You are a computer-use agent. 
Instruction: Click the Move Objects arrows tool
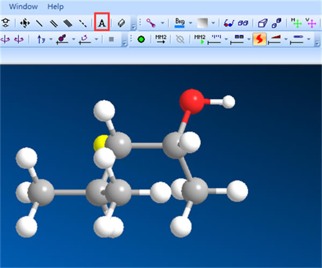click(25, 23)
